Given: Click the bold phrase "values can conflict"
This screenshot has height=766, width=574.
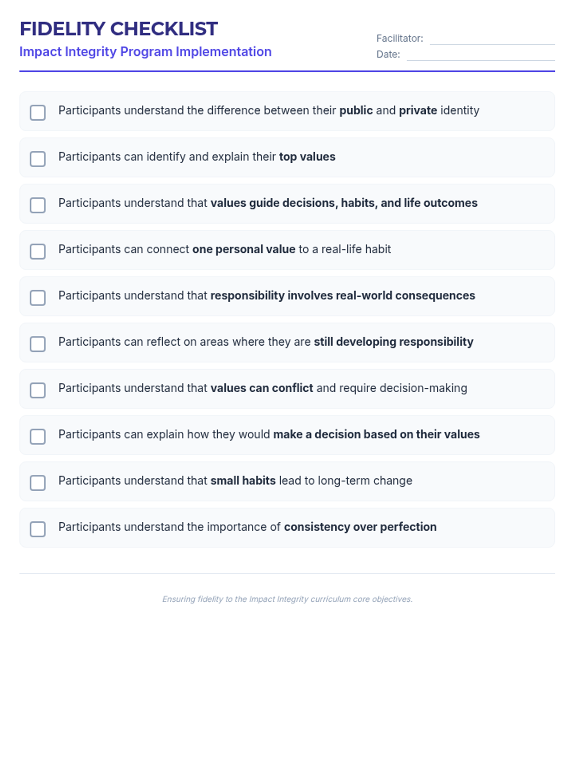Looking at the screenshot, I should (x=262, y=388).
